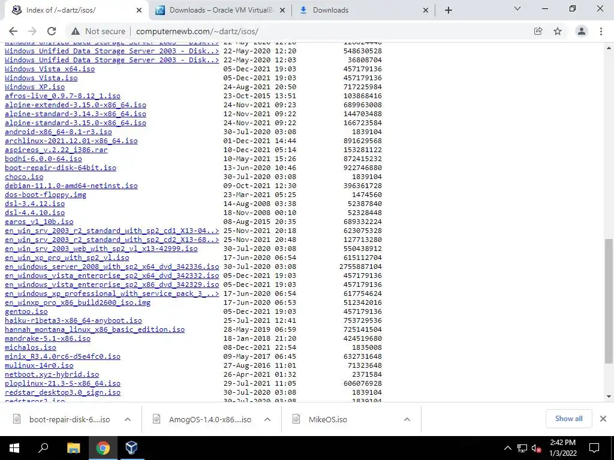Open Chrome's three-dot menu
The width and height of the screenshot is (614, 460).
601,31
